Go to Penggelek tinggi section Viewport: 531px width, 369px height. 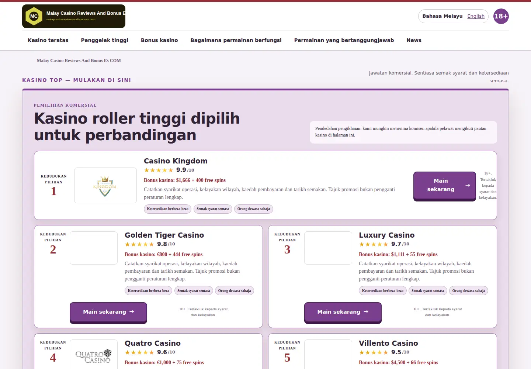point(105,40)
